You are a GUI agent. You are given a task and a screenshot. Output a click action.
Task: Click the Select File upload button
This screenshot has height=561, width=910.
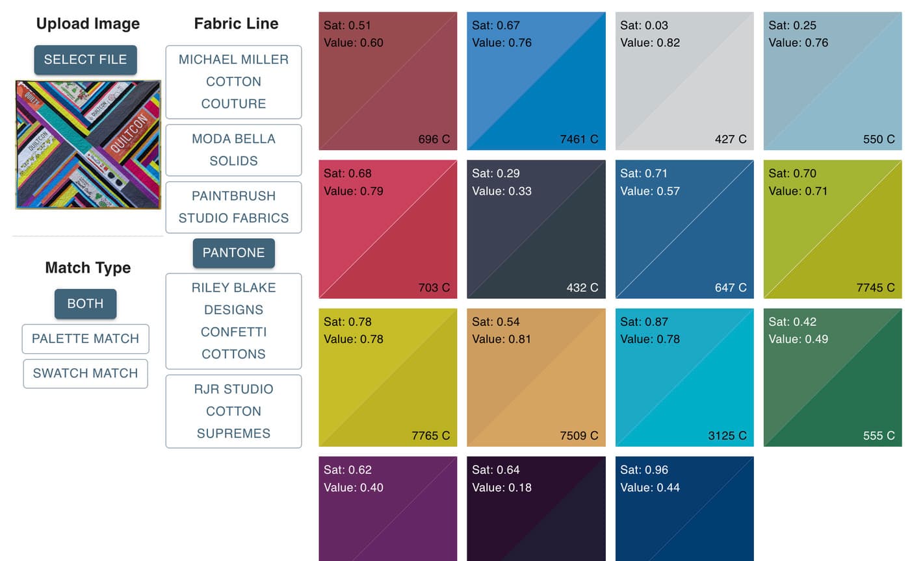tap(85, 60)
